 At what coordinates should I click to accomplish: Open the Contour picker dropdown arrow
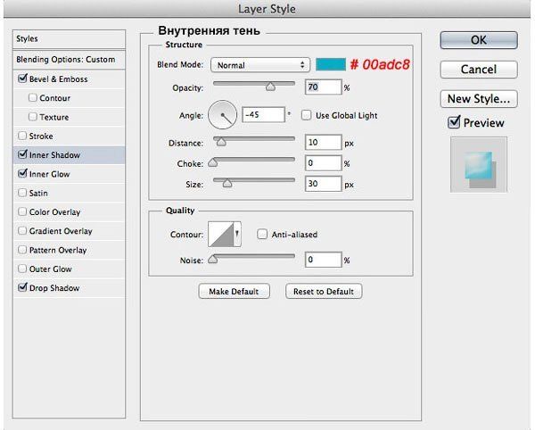tap(237, 235)
